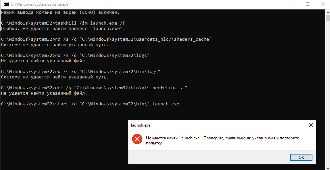
Task: Maximize the command prompt window
Action: 307,4
